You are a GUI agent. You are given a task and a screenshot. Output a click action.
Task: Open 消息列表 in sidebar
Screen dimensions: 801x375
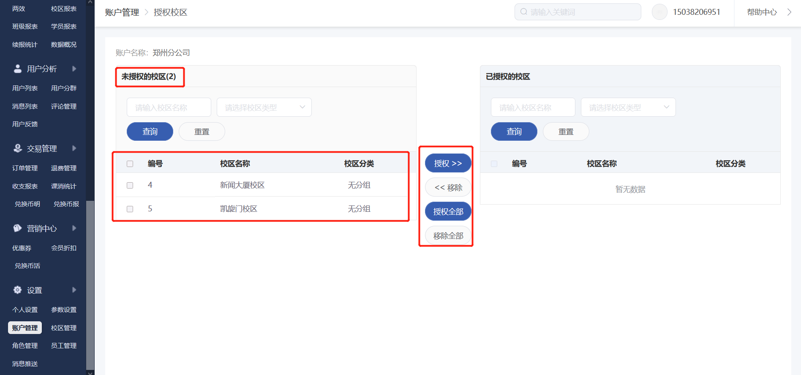tap(25, 106)
